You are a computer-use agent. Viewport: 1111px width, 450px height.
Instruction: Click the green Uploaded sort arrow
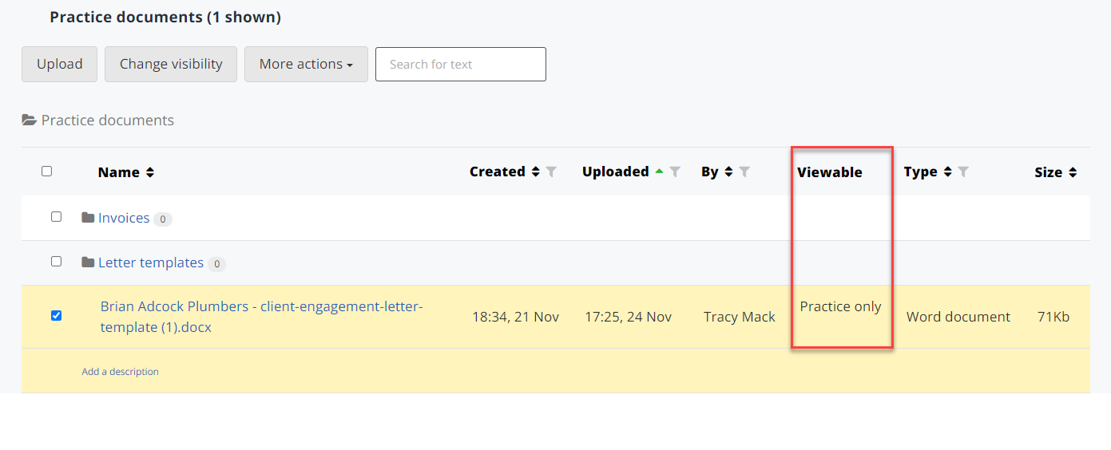(659, 172)
